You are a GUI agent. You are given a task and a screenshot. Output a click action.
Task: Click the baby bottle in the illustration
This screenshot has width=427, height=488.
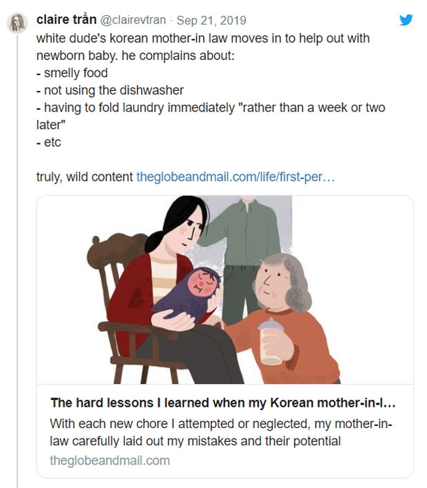(271, 340)
